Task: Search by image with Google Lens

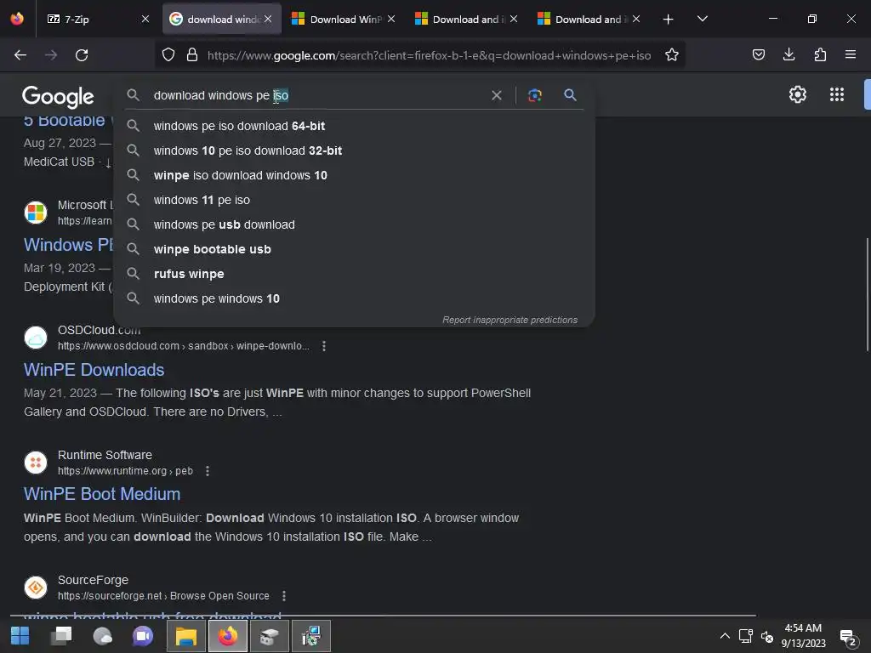Action: click(x=534, y=95)
